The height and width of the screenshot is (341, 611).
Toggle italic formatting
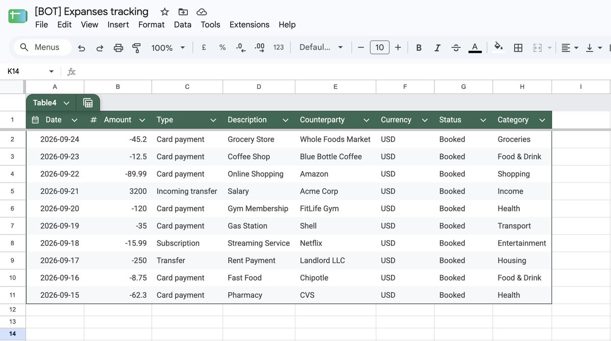click(x=437, y=47)
